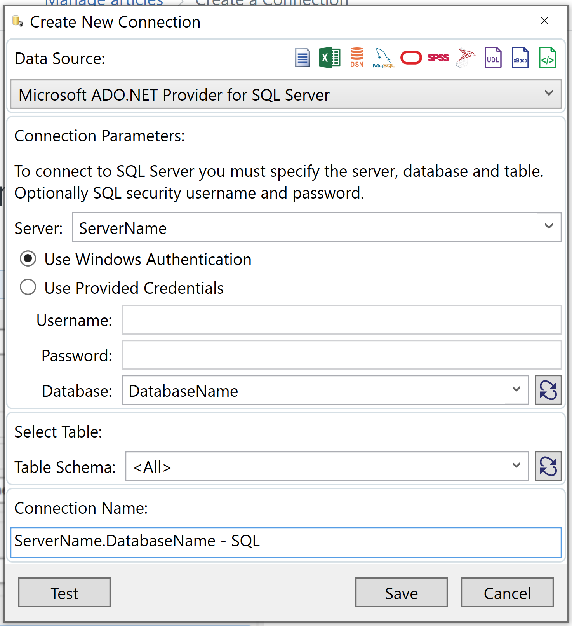The image size is (572, 626).
Task: Refresh the database list
Action: (x=548, y=390)
